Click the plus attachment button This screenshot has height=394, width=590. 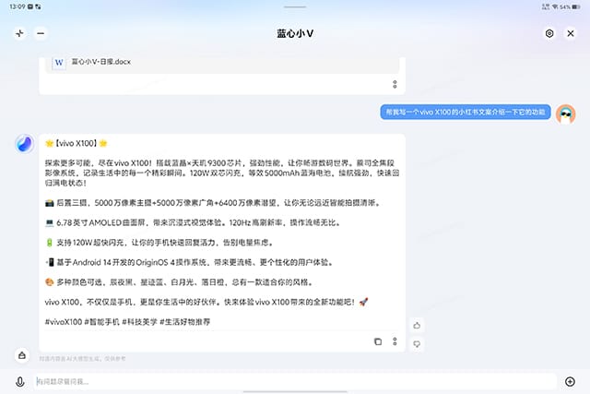point(570,381)
